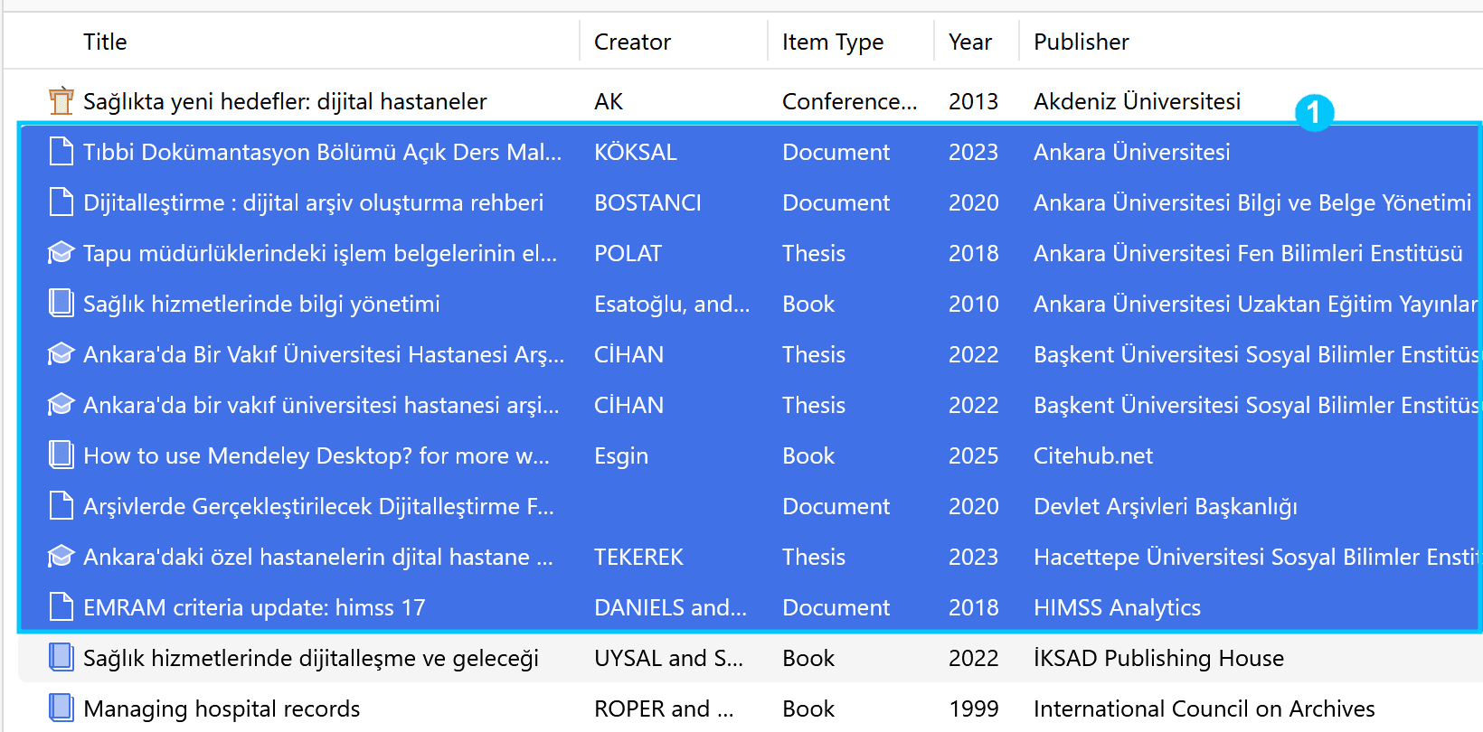The image size is (1483, 732).
Task: Click the book icon for Sağlık hizmetlerinde bilgi yönetimi
Action: tap(61, 303)
